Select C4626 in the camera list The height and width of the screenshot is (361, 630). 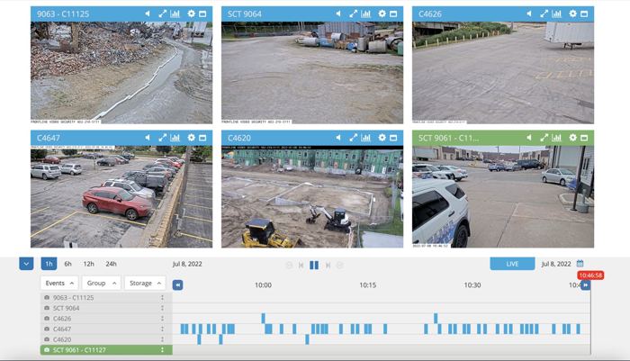[x=106, y=319]
